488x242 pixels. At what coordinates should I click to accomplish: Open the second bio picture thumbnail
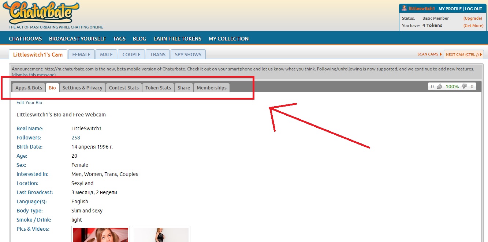[x=161, y=234]
